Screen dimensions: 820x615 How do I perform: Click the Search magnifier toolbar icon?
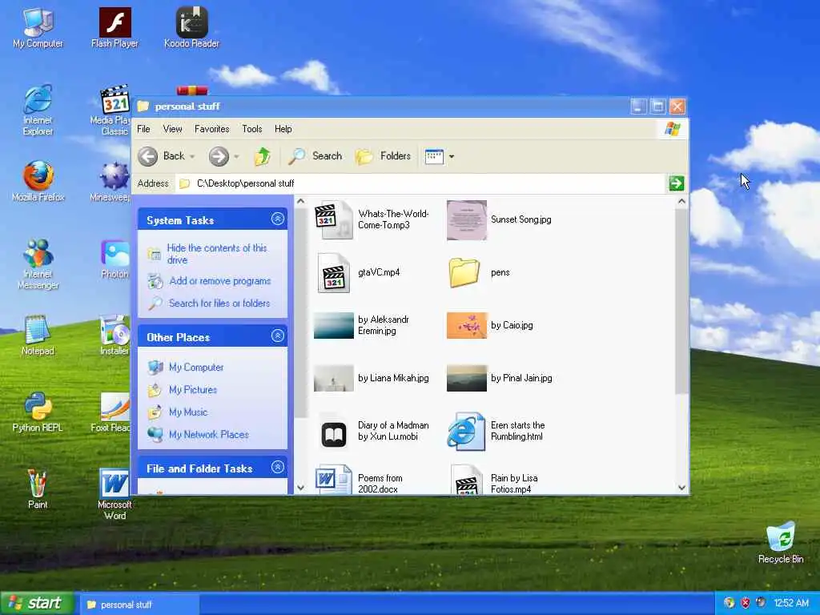296,156
